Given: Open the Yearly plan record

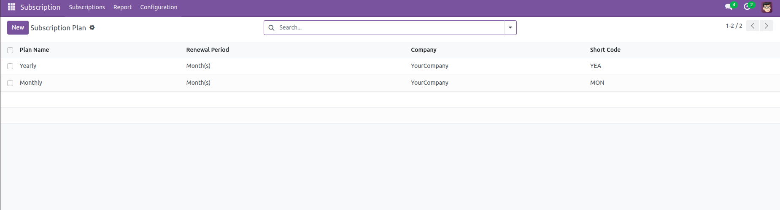Looking at the screenshot, I should (28, 66).
